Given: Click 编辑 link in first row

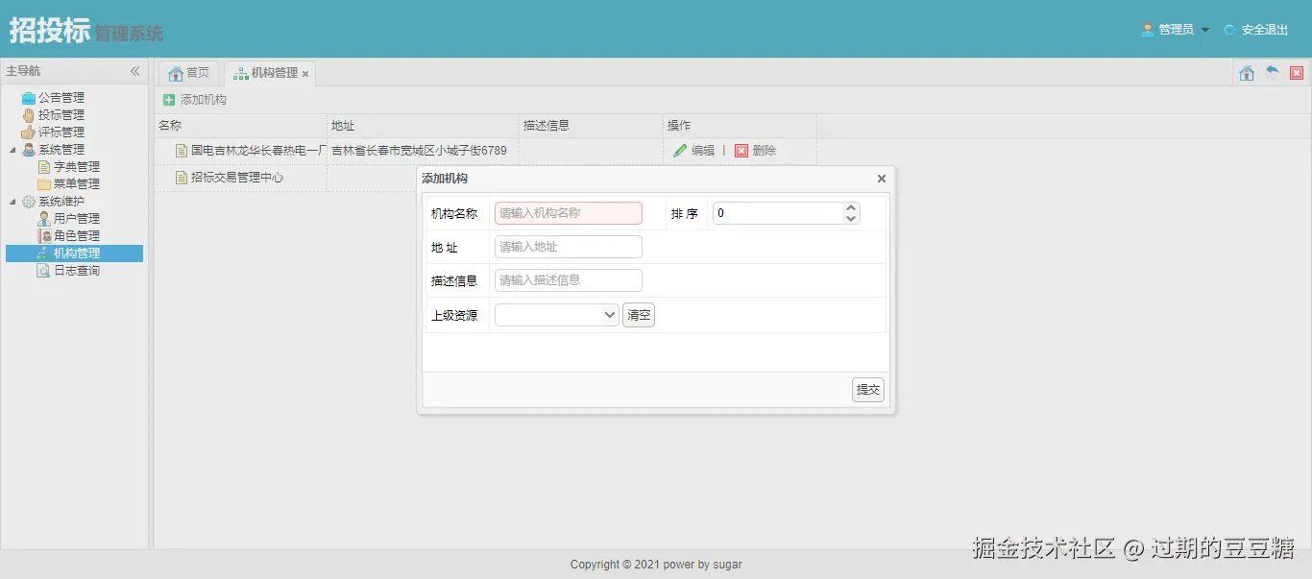Looking at the screenshot, I should 703,151.
